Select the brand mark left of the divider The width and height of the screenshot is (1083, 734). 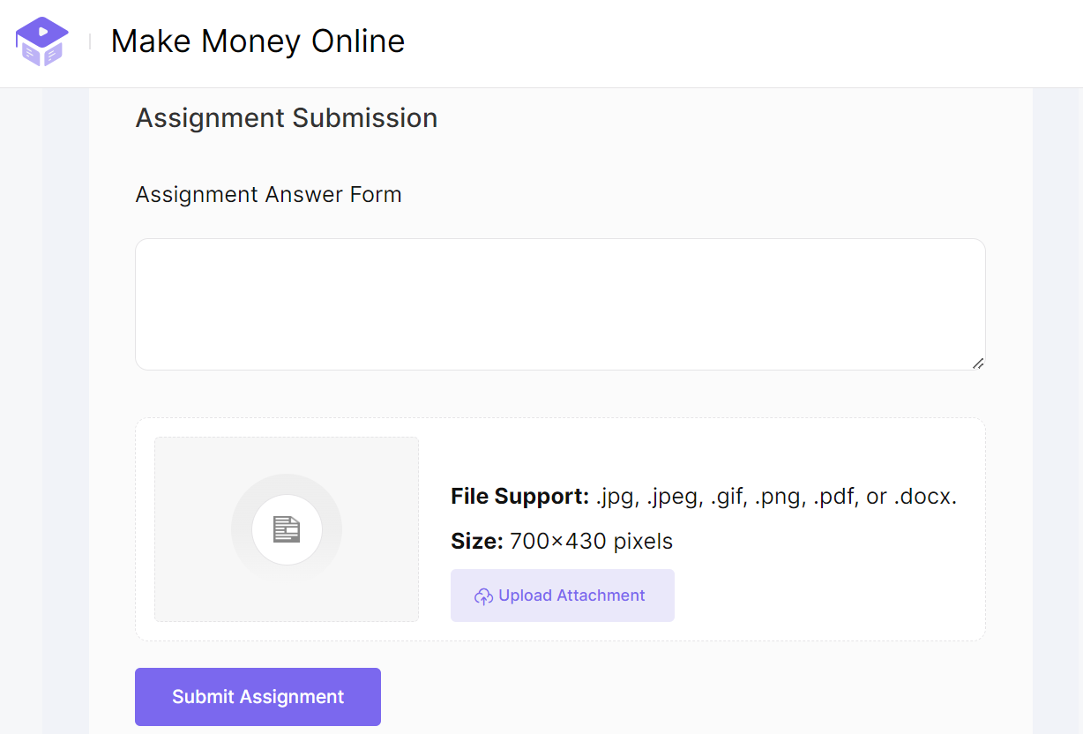[41, 41]
